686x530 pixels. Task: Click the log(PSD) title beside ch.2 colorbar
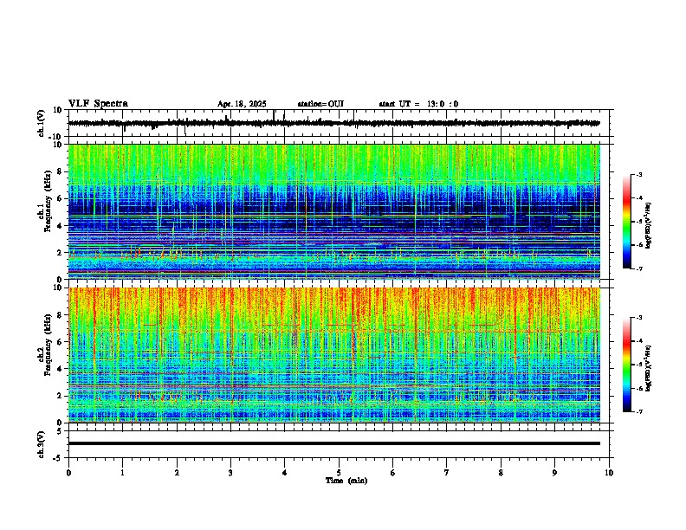(649, 367)
